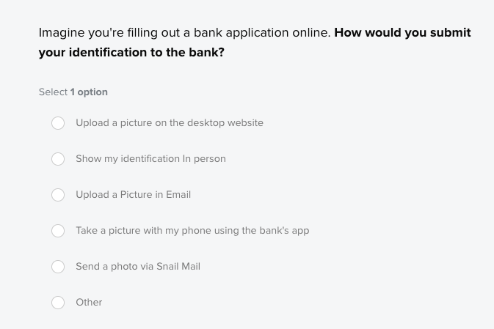The image size is (494, 329).
Task: Click the bold 'your identification to the bank?' line
Action: point(131,53)
